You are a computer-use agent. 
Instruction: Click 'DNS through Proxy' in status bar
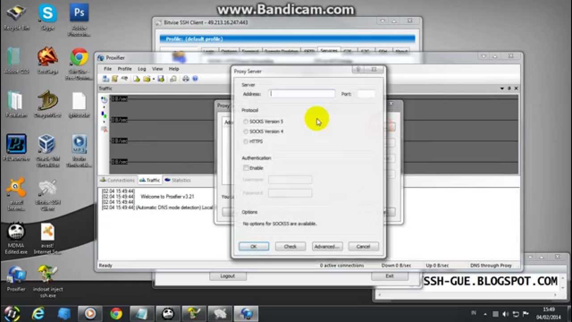pos(491,266)
